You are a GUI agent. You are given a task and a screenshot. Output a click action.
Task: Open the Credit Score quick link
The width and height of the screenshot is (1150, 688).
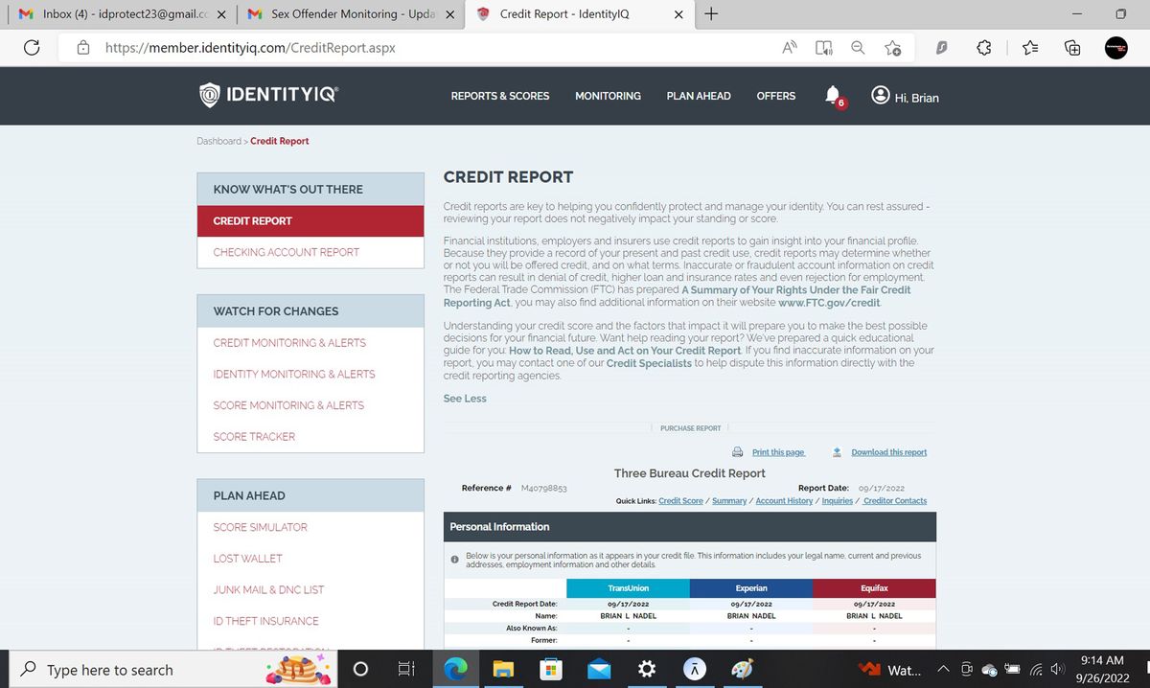(682, 500)
